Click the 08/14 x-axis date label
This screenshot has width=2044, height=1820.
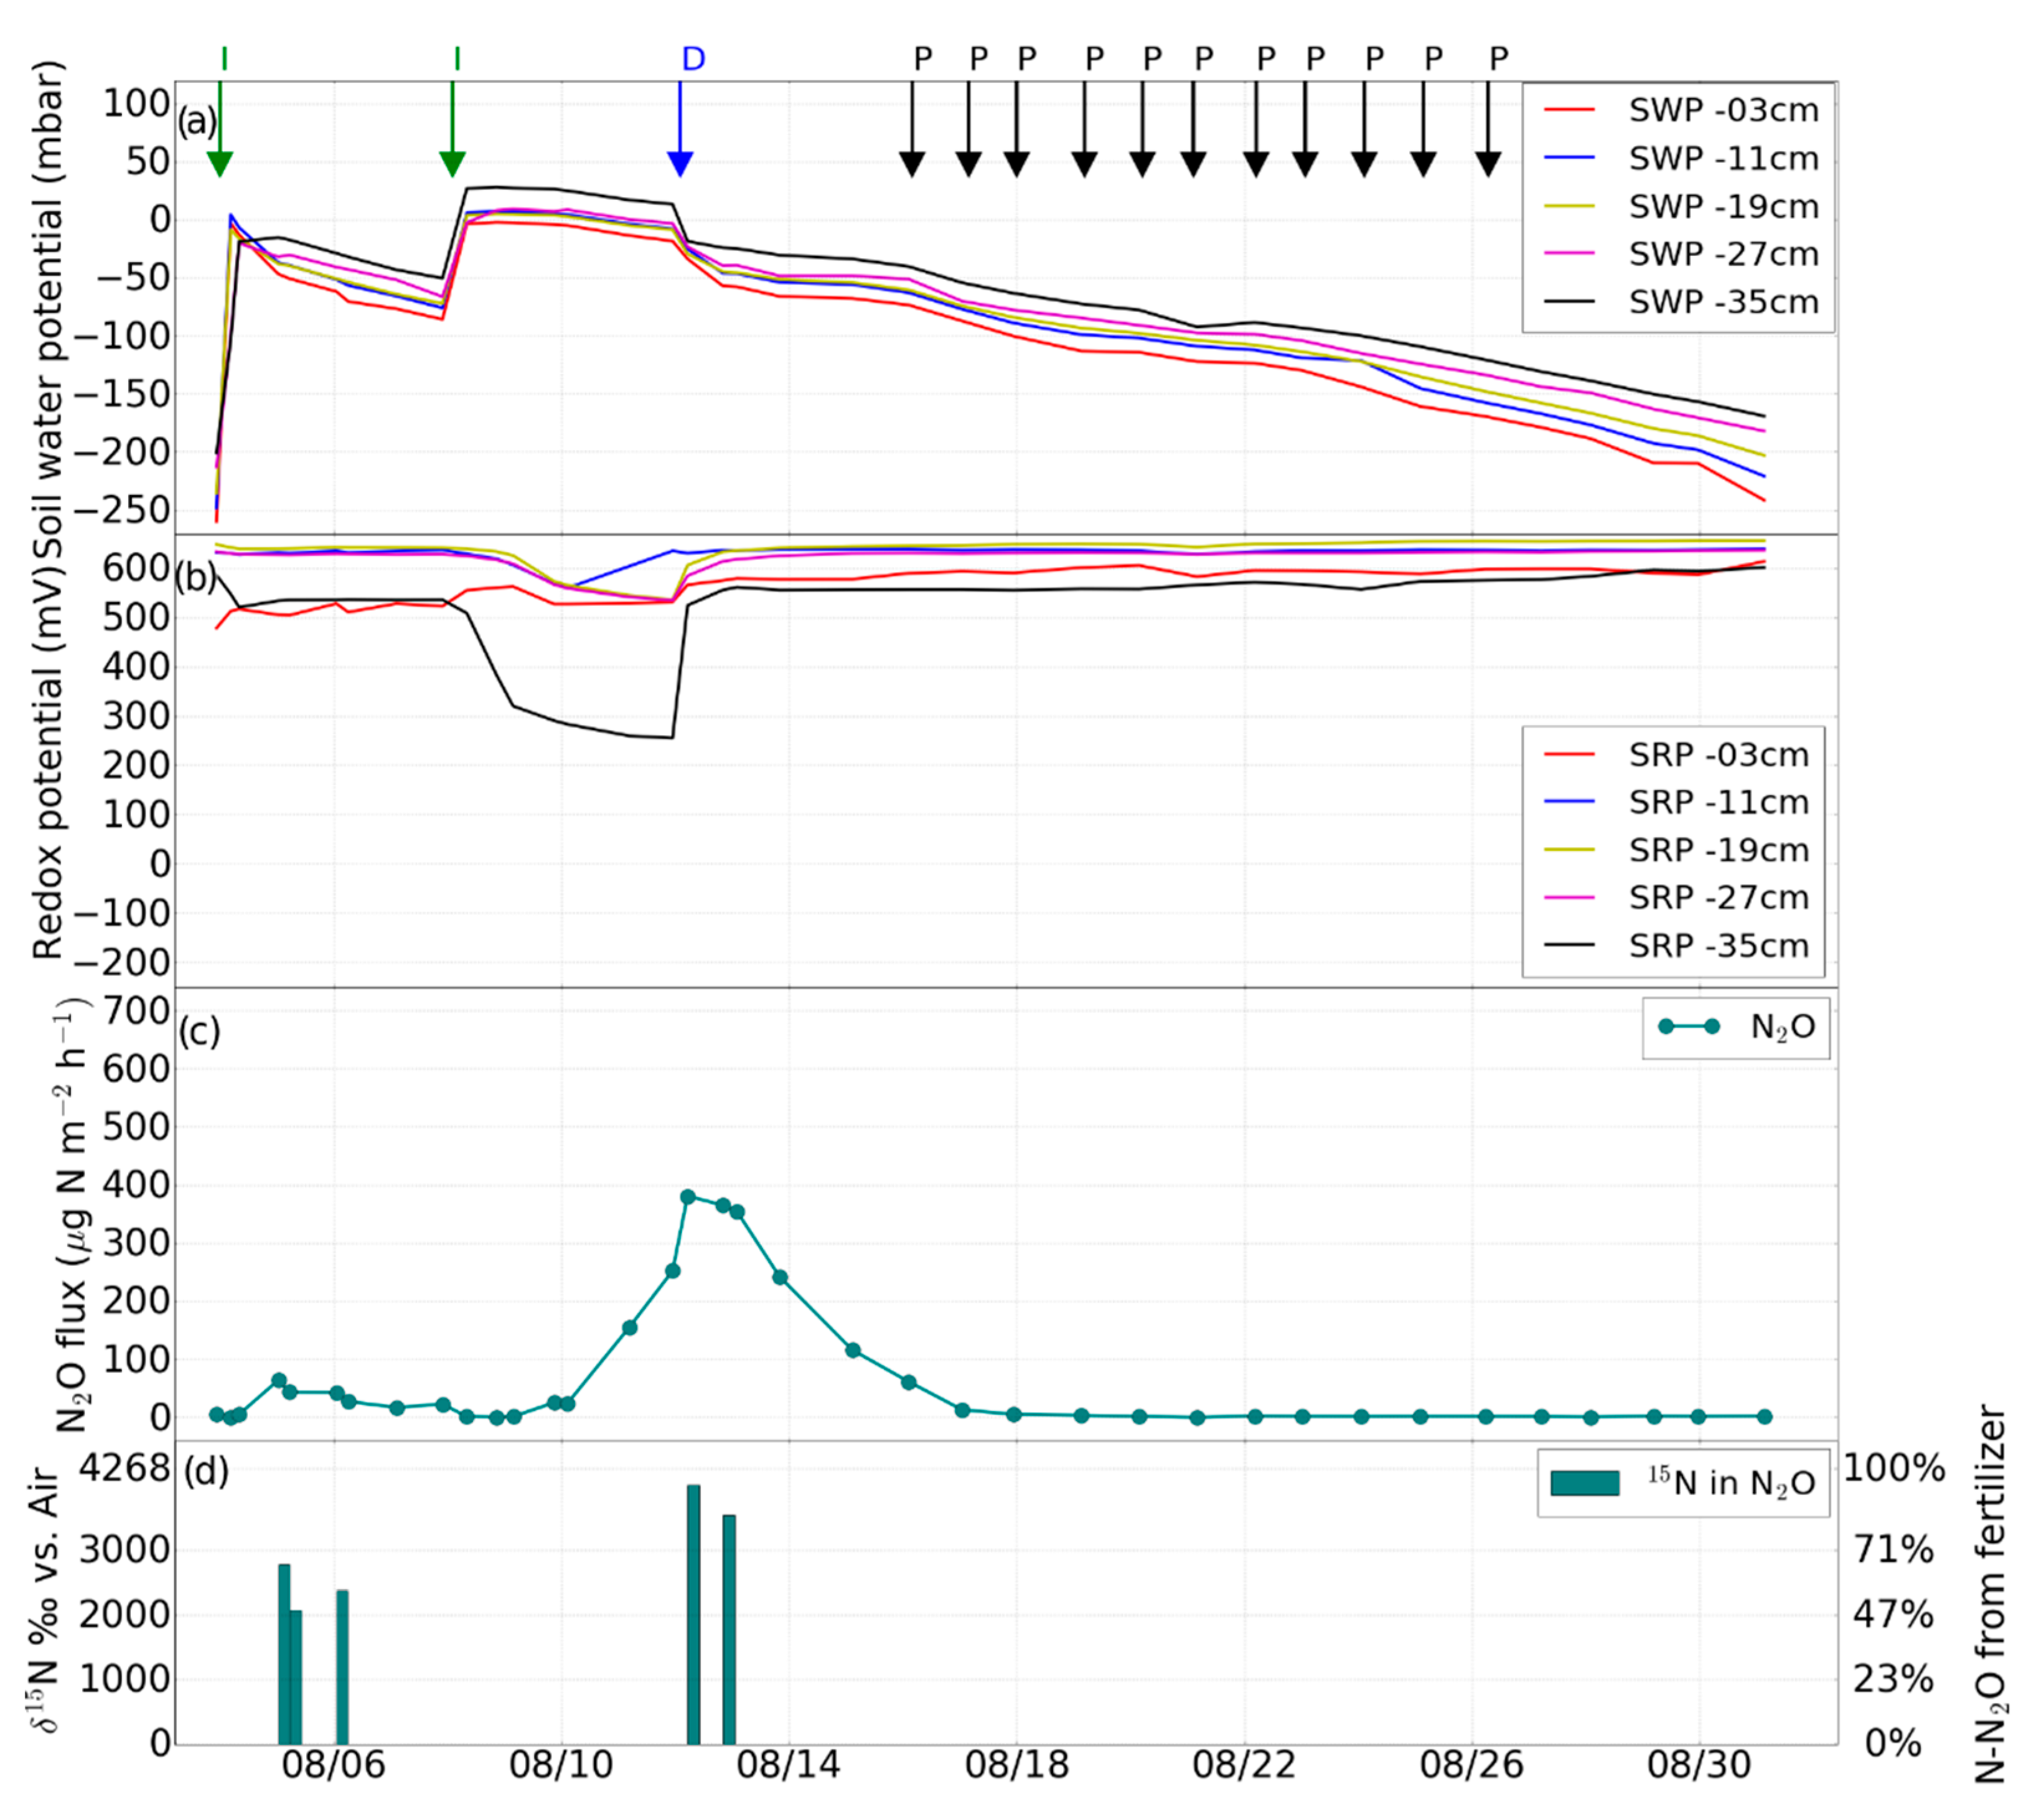click(789, 1765)
